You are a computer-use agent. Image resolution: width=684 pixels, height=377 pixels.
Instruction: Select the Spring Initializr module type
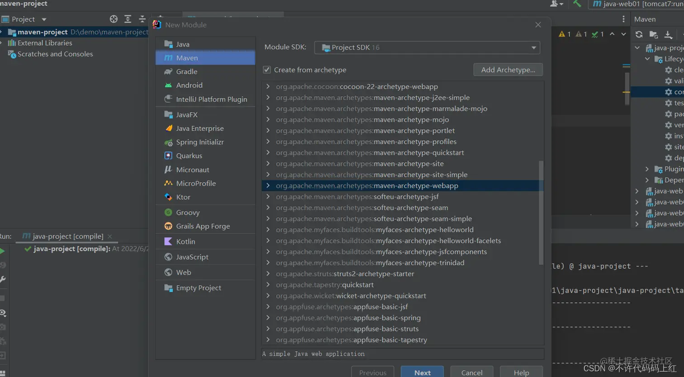(199, 142)
